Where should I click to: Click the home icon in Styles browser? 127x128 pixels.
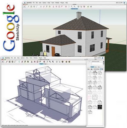[92, 69]
